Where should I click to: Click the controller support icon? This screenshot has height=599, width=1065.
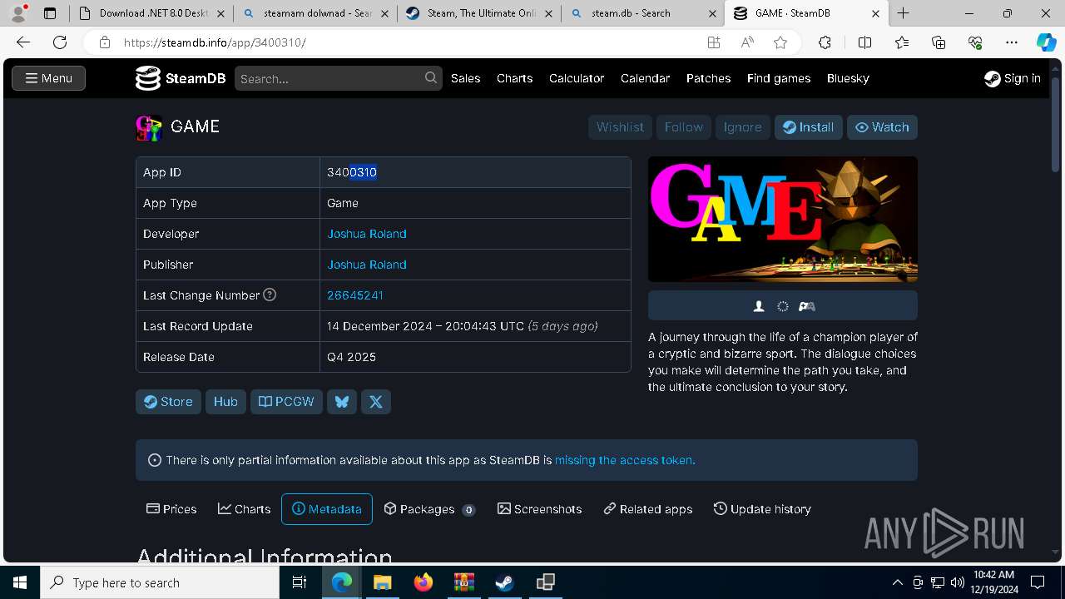click(x=806, y=306)
